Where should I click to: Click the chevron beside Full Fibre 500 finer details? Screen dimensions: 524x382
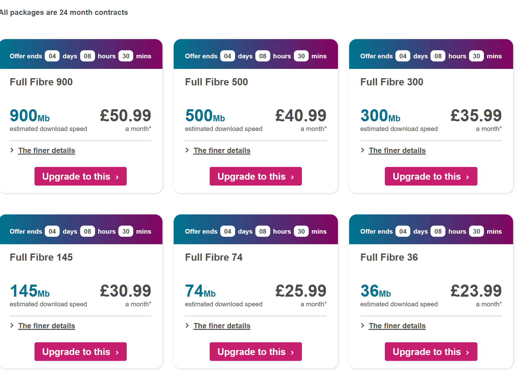pyautogui.click(x=187, y=150)
